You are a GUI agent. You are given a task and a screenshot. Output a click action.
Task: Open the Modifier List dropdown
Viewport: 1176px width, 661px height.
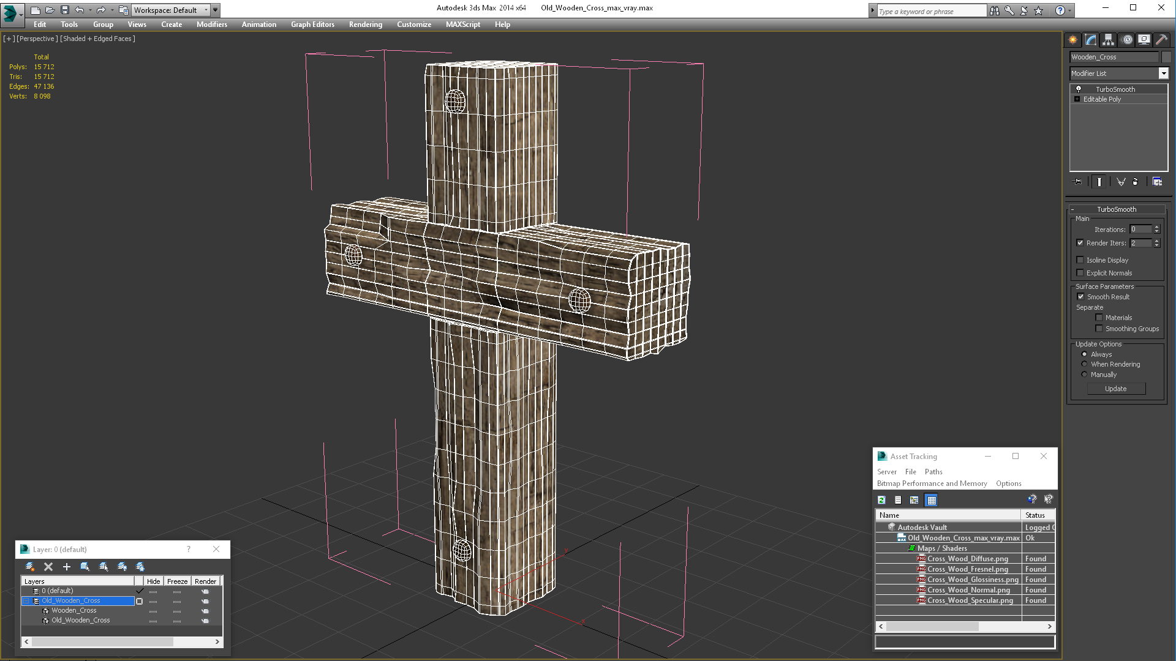click(1163, 73)
